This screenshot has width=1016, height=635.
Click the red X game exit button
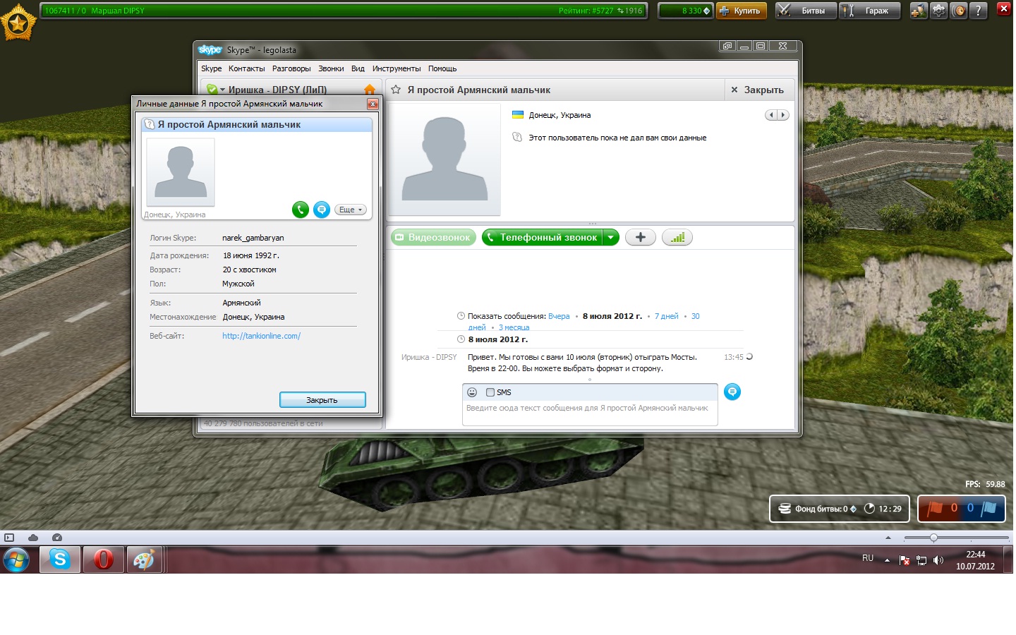pyautogui.click(x=1003, y=8)
